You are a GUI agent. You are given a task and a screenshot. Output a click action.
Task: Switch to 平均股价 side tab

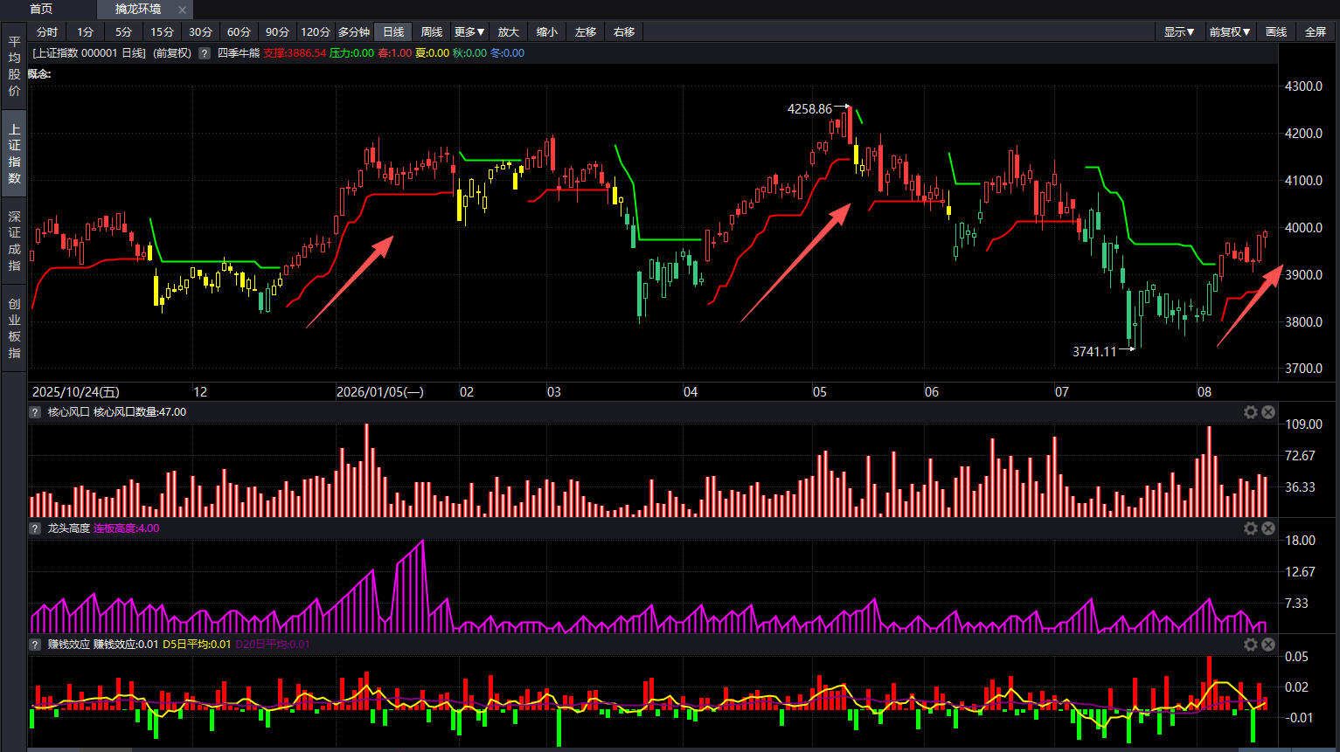pyautogui.click(x=14, y=66)
